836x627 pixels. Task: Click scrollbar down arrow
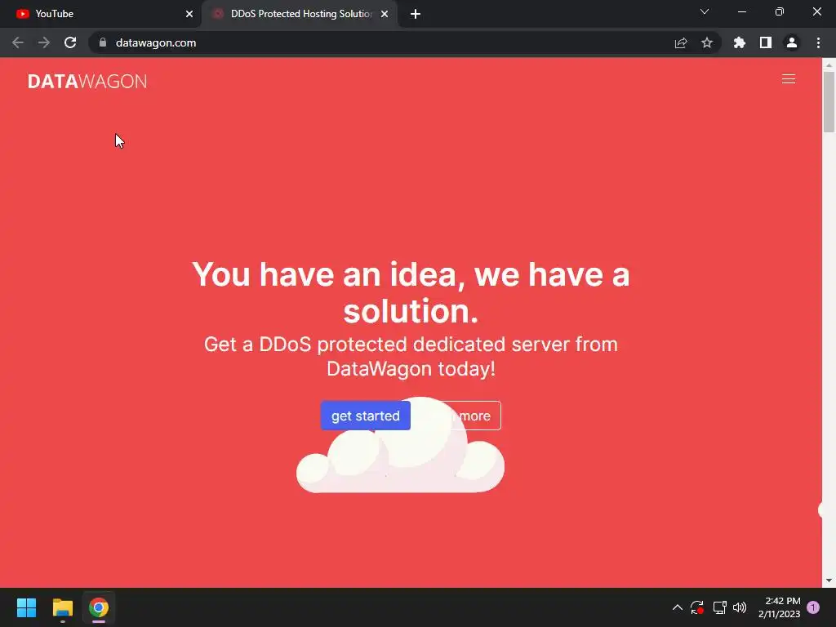point(829,580)
